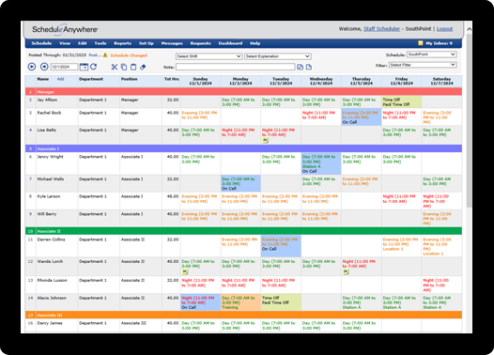
Task: Open the Reports menu
Action: [122, 43]
